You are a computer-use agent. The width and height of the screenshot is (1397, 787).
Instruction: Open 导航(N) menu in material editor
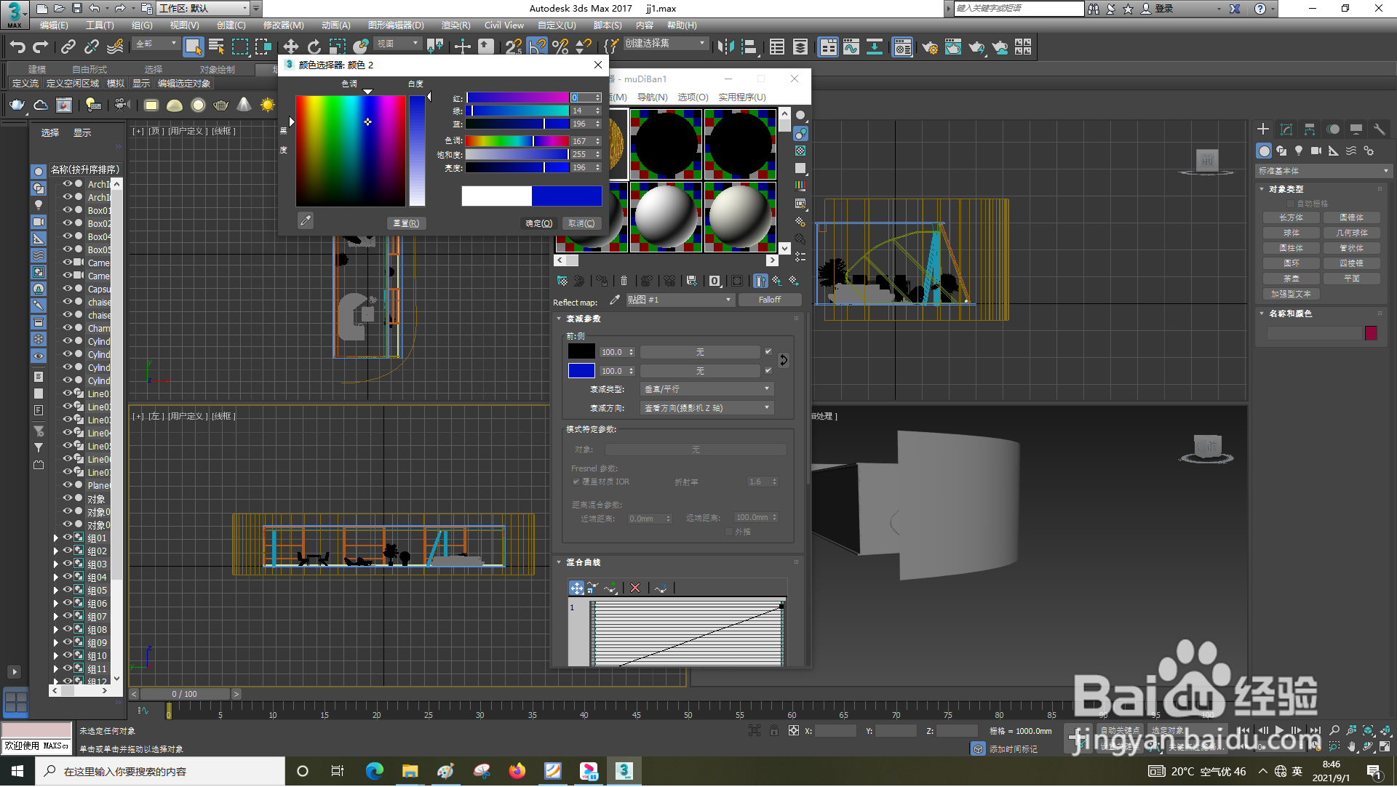point(652,97)
